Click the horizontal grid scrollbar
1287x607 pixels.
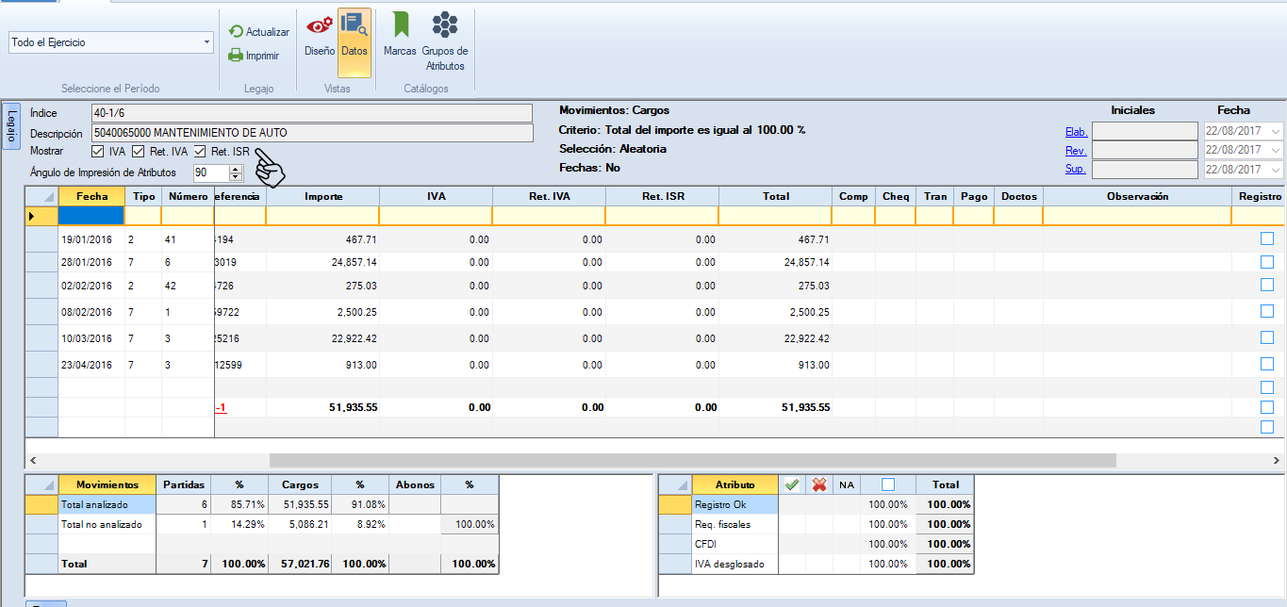pos(692,460)
